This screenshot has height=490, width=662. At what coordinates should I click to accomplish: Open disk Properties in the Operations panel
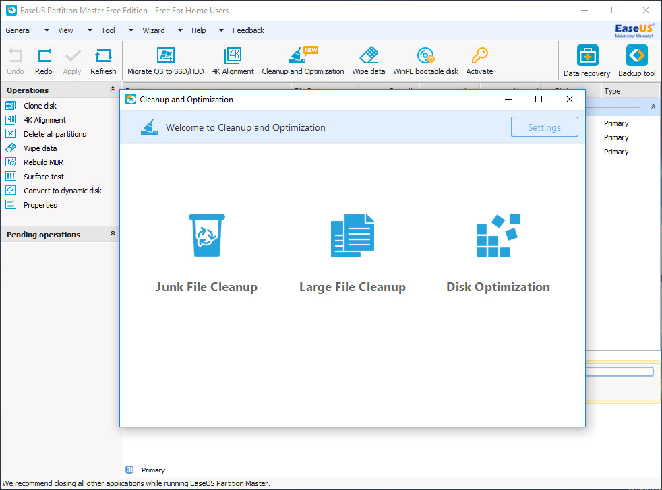point(40,205)
